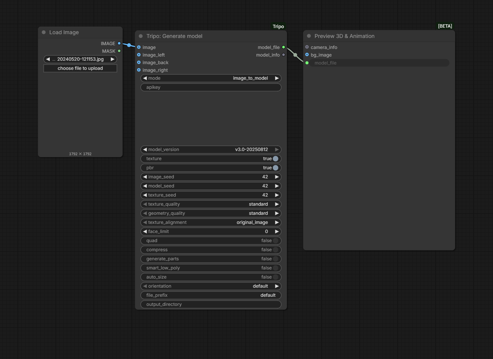The height and width of the screenshot is (359, 493).
Task: Click the Tripo: Generate model title
Action: click(174, 36)
